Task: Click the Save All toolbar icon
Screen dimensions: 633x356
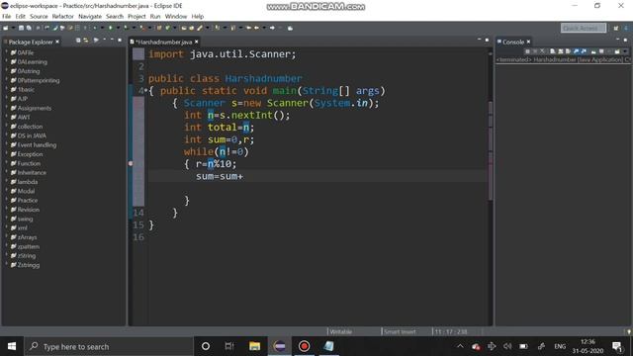Action: [29, 28]
